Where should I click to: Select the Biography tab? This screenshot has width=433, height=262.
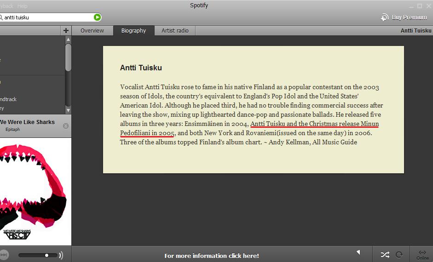click(133, 31)
